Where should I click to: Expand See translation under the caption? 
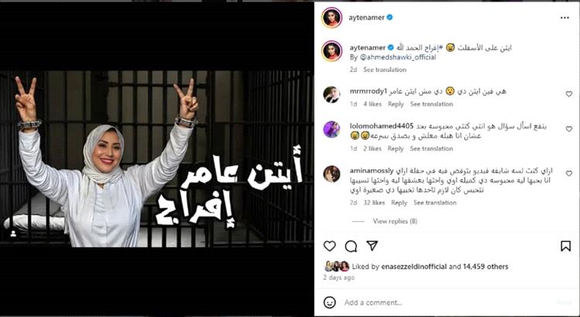[x=384, y=70]
